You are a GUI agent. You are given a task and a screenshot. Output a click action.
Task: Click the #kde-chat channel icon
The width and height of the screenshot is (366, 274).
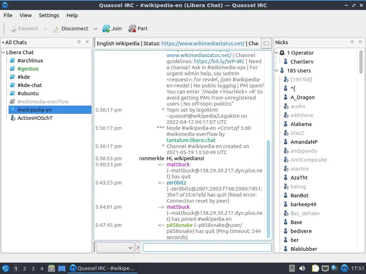(x=13, y=85)
